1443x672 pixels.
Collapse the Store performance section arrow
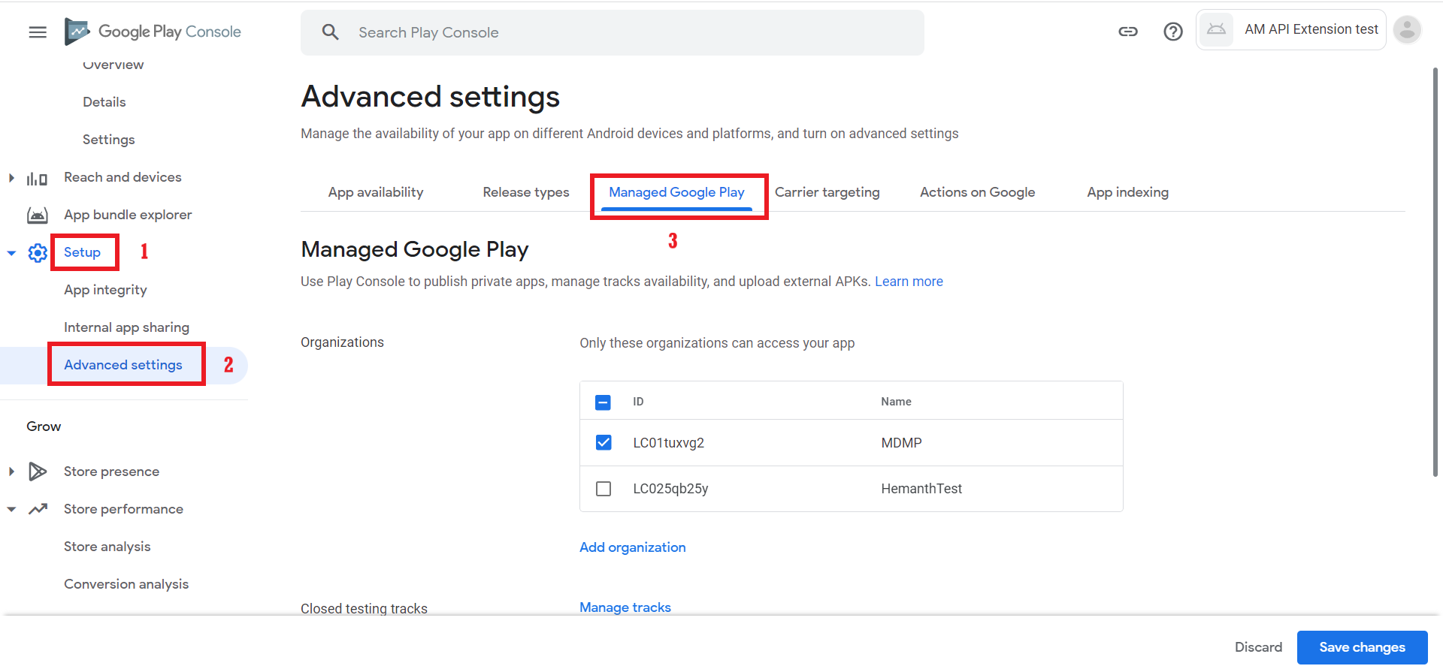pyautogui.click(x=11, y=509)
